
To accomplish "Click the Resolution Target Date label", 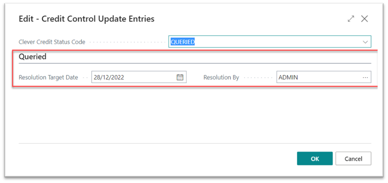I will tap(48, 77).
